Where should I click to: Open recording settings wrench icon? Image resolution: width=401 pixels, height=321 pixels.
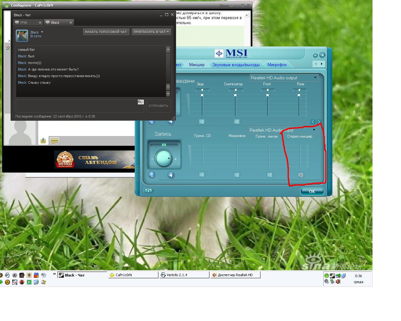[152, 175]
